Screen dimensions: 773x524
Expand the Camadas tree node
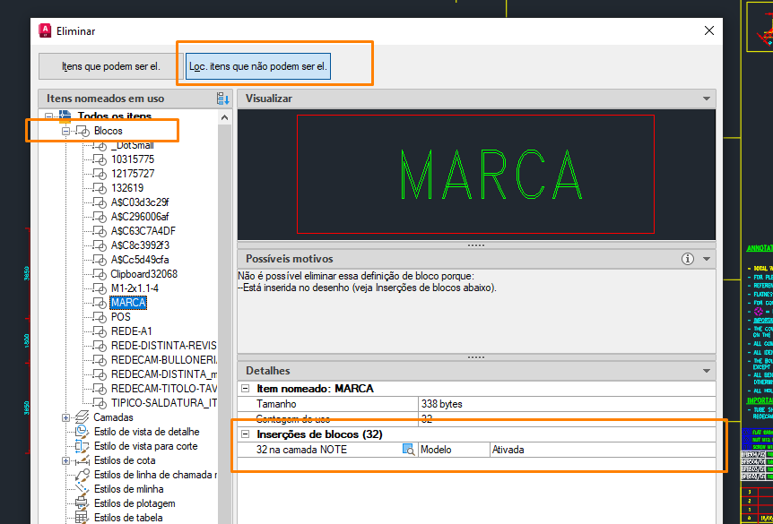(65, 417)
